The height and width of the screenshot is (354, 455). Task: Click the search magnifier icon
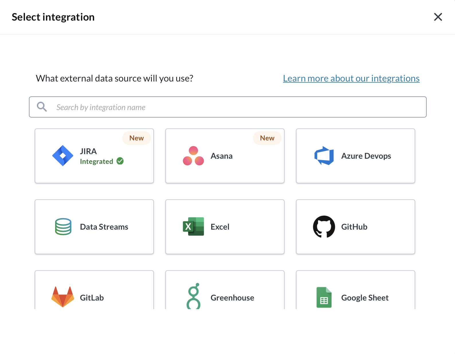tap(42, 107)
